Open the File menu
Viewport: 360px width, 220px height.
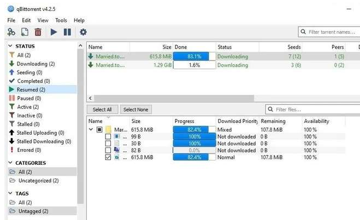(11, 20)
